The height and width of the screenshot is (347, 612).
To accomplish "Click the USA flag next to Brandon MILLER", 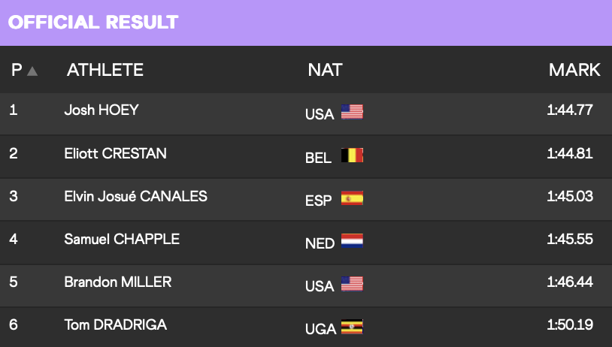I will pos(352,284).
